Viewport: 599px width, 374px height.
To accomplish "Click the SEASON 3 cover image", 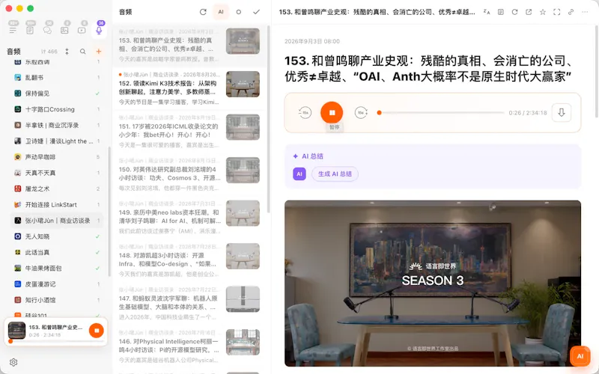I will coord(433,283).
